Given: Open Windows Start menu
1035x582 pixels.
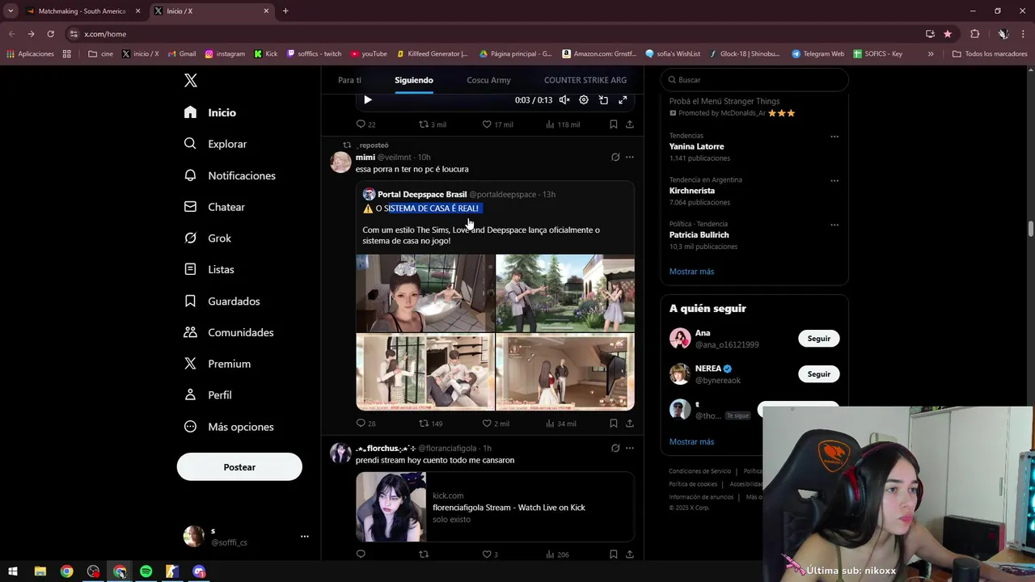Looking at the screenshot, I should (x=13, y=571).
